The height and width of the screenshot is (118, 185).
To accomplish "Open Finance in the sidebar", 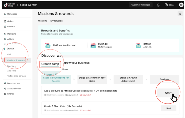I will pos(11,94).
